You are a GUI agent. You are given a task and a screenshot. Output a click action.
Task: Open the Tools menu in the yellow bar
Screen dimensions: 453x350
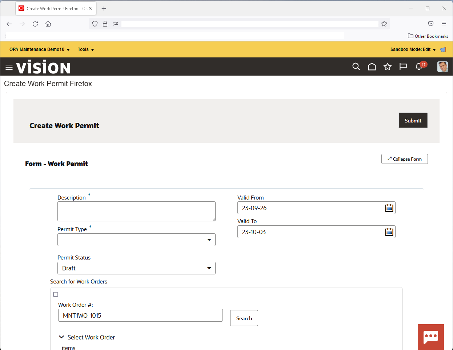click(x=86, y=49)
